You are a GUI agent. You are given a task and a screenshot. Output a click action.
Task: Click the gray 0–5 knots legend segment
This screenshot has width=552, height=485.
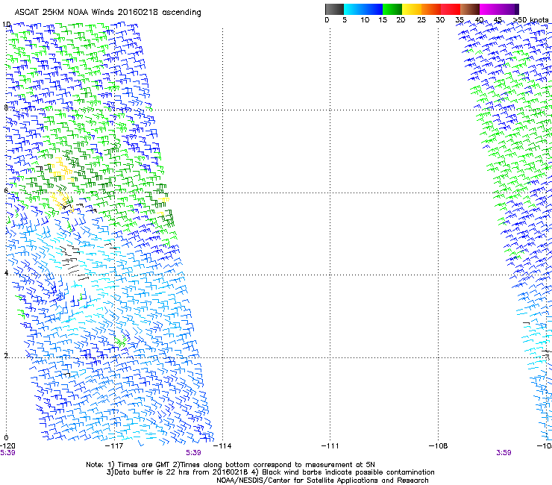334,9
